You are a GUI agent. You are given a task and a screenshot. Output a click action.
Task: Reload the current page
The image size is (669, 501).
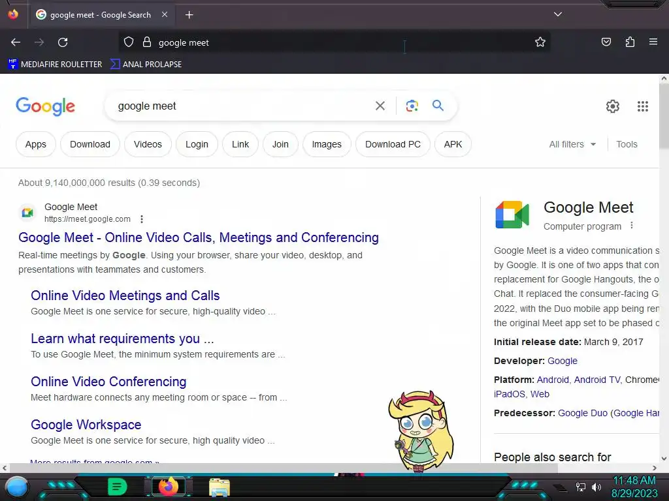63,42
